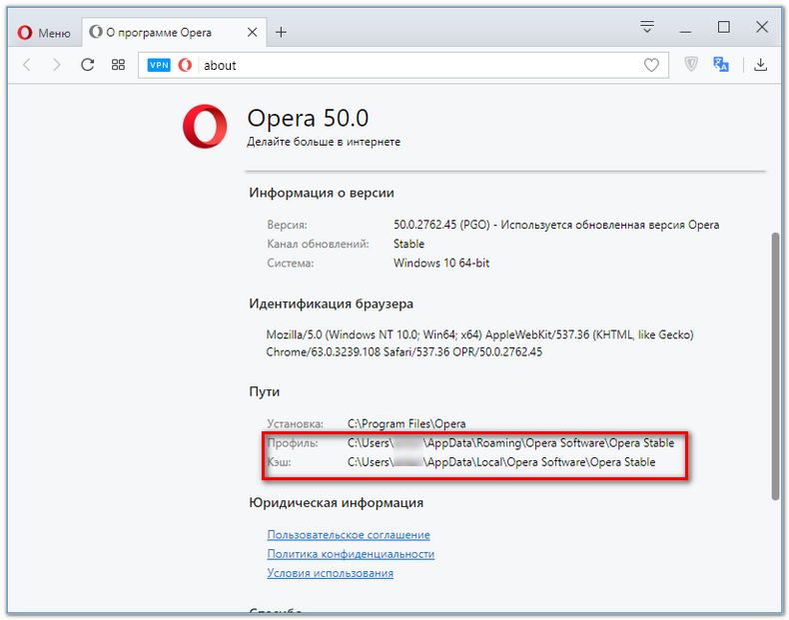Open the translator extension icon
This screenshot has height=620, width=789.
pyautogui.click(x=721, y=64)
